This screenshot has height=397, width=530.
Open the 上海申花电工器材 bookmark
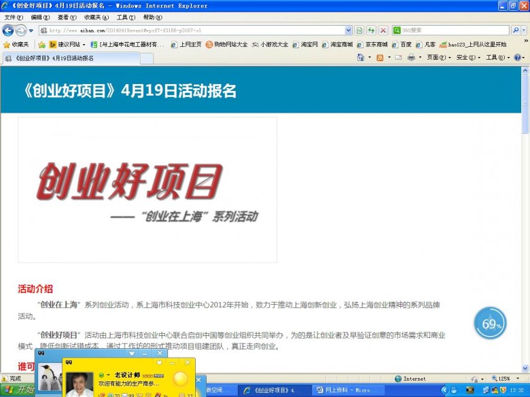pyautogui.click(x=128, y=44)
